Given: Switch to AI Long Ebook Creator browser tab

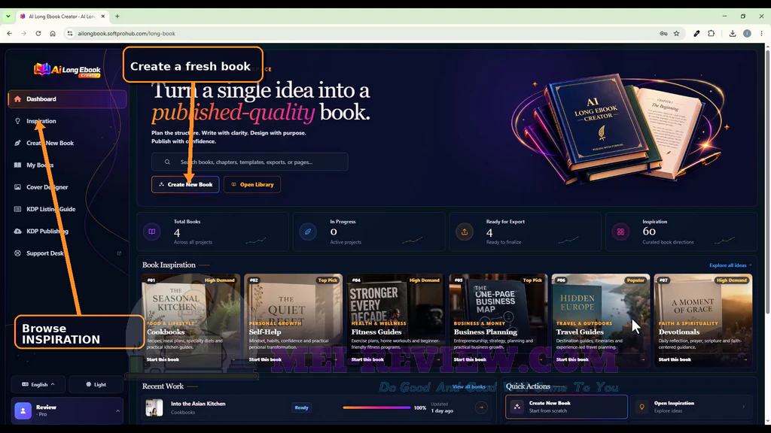Looking at the screenshot, I should (x=62, y=17).
